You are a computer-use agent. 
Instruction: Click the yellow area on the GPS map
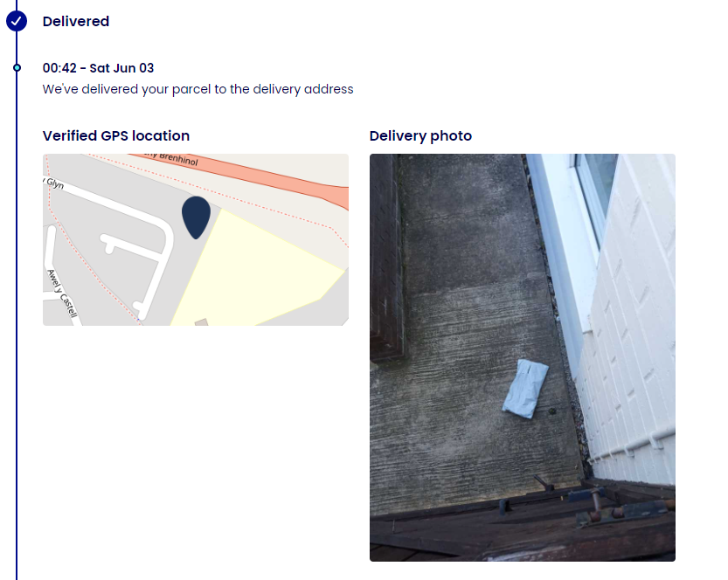click(262, 271)
